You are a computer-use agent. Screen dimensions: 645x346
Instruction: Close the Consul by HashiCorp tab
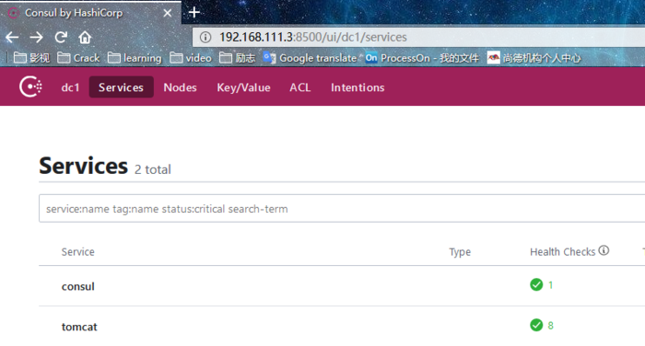point(168,13)
